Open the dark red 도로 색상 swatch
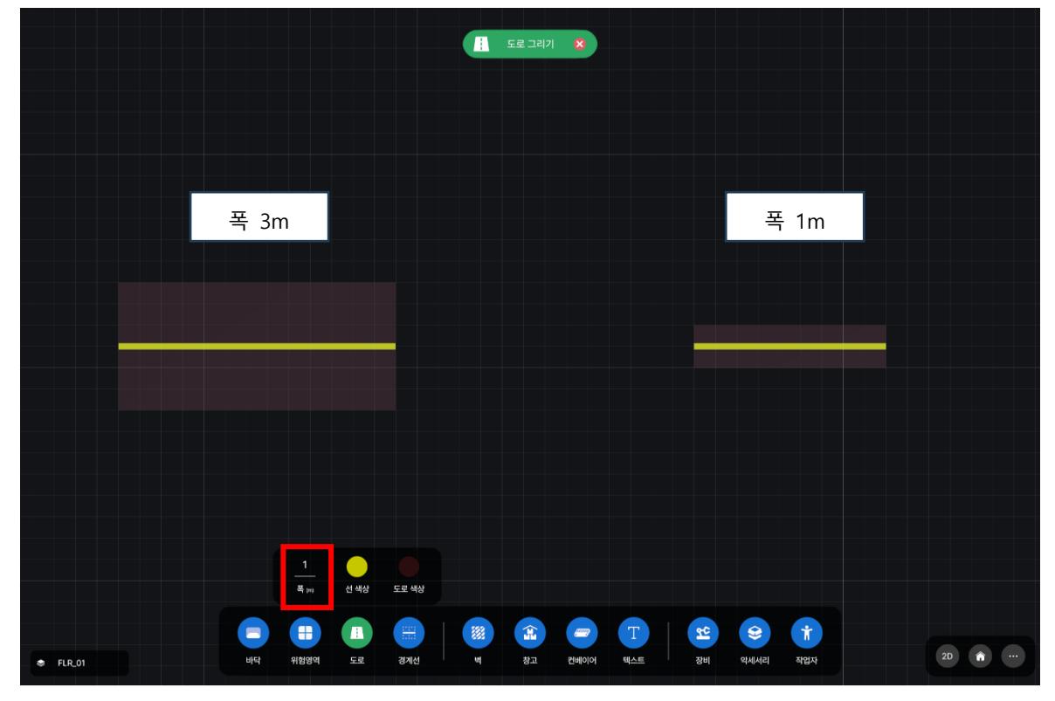 pos(409,567)
